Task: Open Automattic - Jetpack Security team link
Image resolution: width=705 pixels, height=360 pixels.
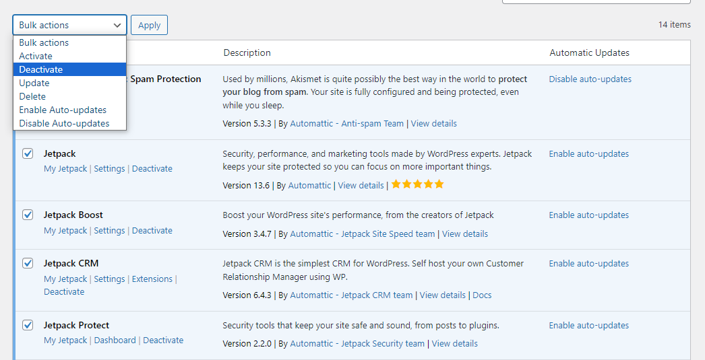Action: click(357, 344)
